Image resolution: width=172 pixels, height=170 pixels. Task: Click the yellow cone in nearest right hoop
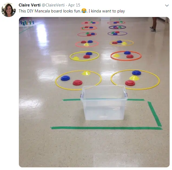134,78
